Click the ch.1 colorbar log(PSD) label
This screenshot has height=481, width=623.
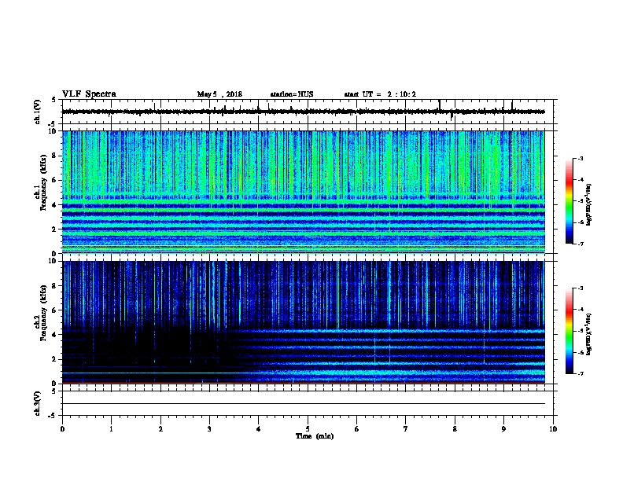tap(589, 204)
